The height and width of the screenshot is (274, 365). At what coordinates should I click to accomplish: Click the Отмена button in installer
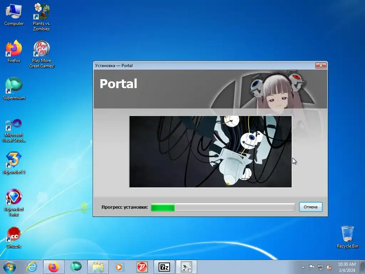(310, 207)
